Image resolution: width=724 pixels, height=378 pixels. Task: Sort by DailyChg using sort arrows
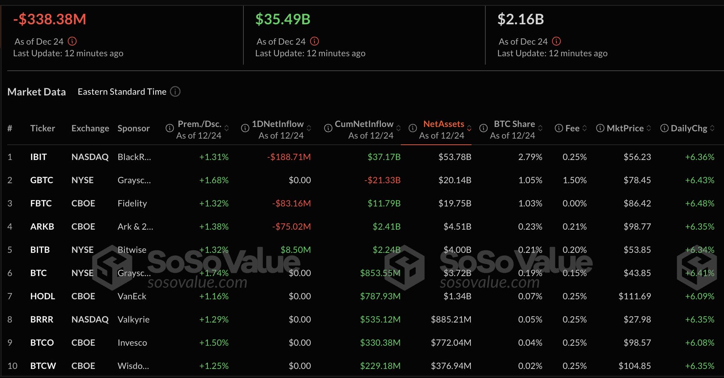pos(712,128)
